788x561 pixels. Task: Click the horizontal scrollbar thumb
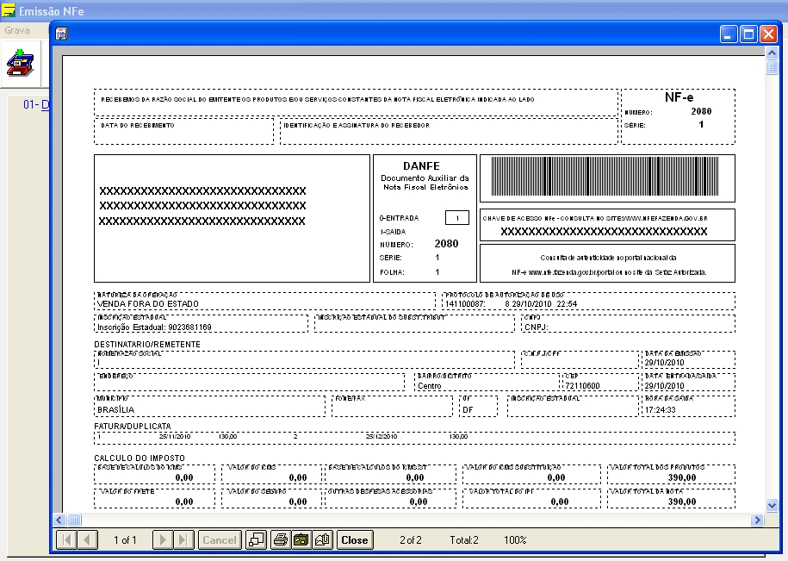75,520
